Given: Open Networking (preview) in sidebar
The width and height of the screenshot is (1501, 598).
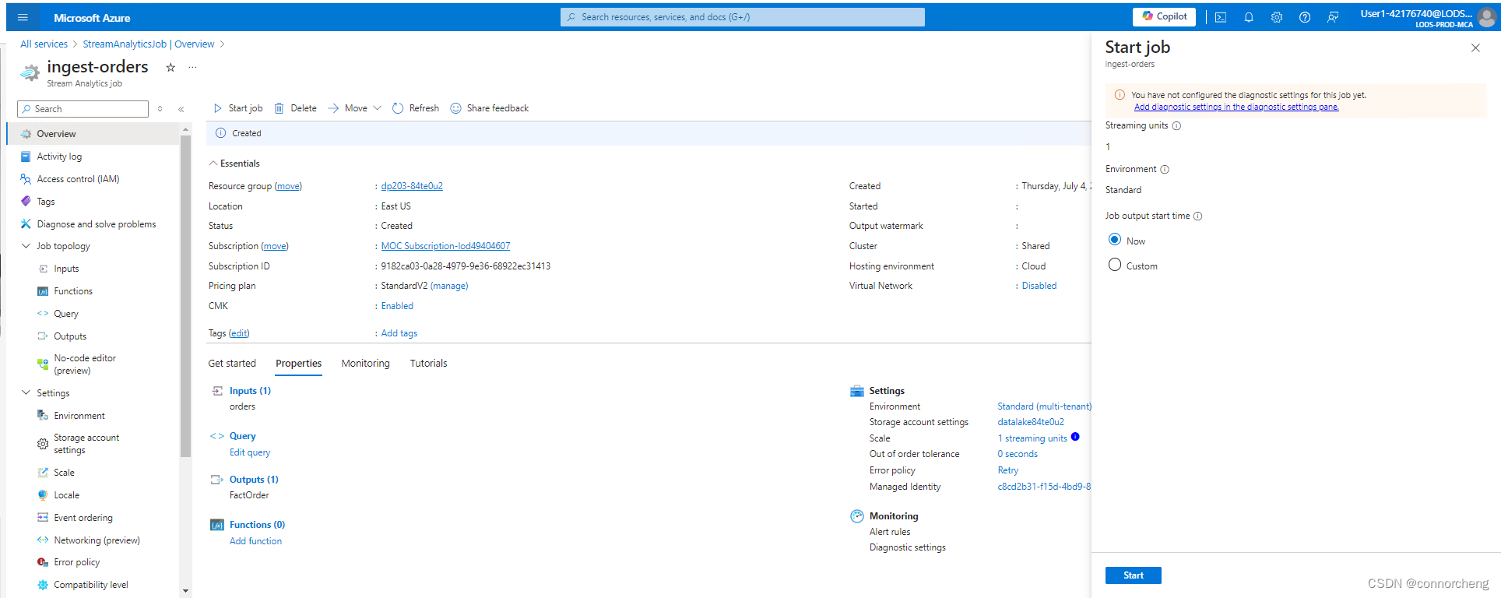Looking at the screenshot, I should pyautogui.click(x=97, y=540).
